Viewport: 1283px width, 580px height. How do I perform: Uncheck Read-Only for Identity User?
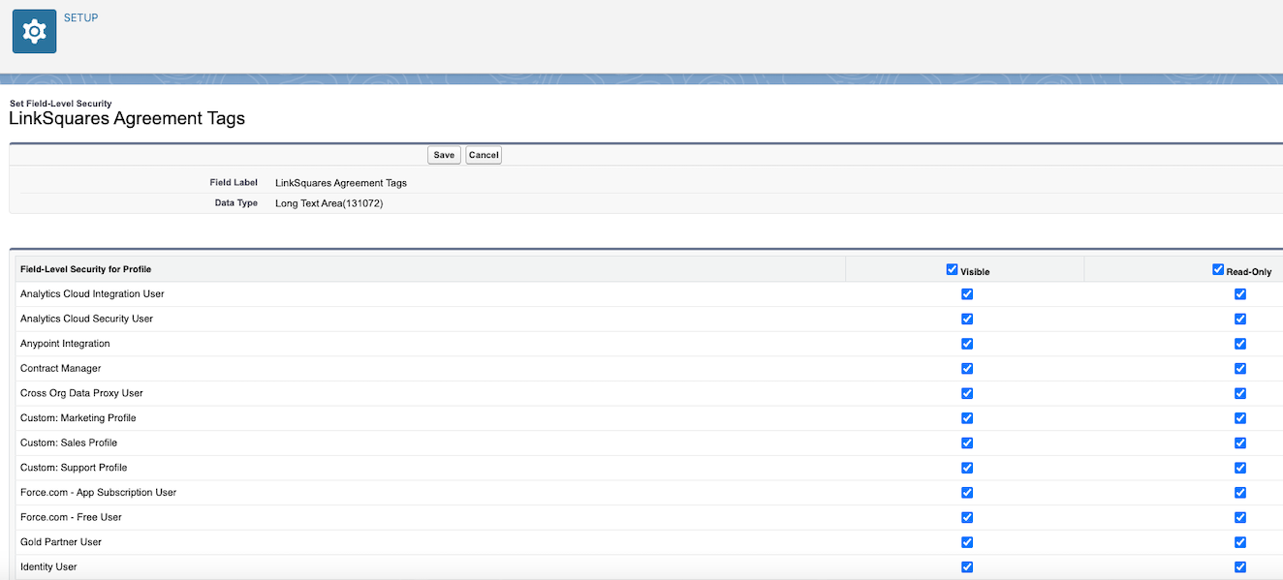pyautogui.click(x=1240, y=567)
